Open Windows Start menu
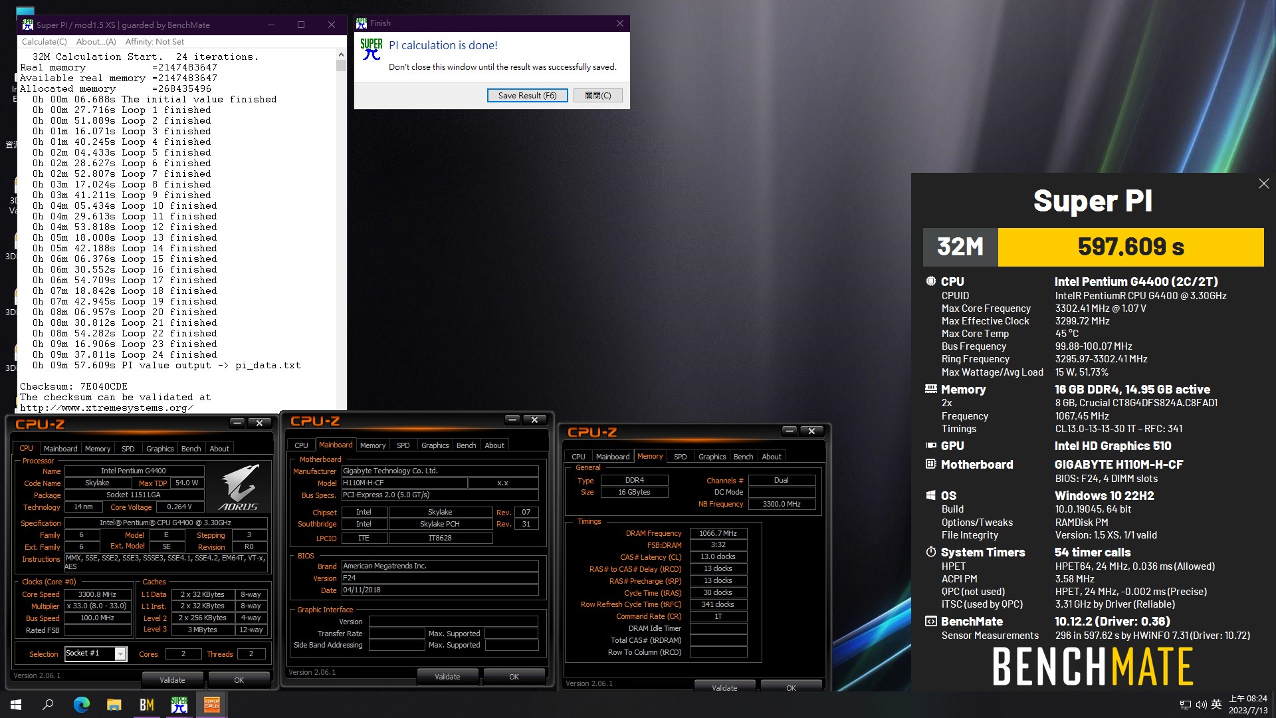The width and height of the screenshot is (1276, 718). click(16, 705)
